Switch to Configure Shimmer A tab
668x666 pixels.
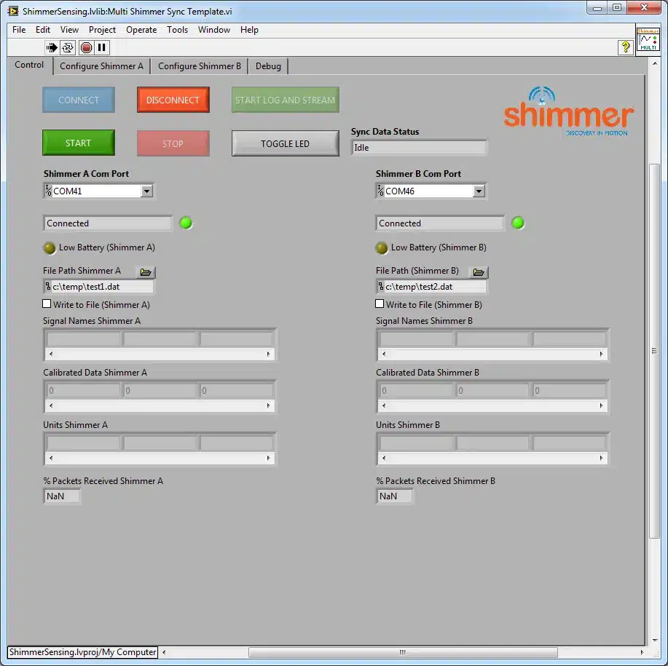pos(101,66)
